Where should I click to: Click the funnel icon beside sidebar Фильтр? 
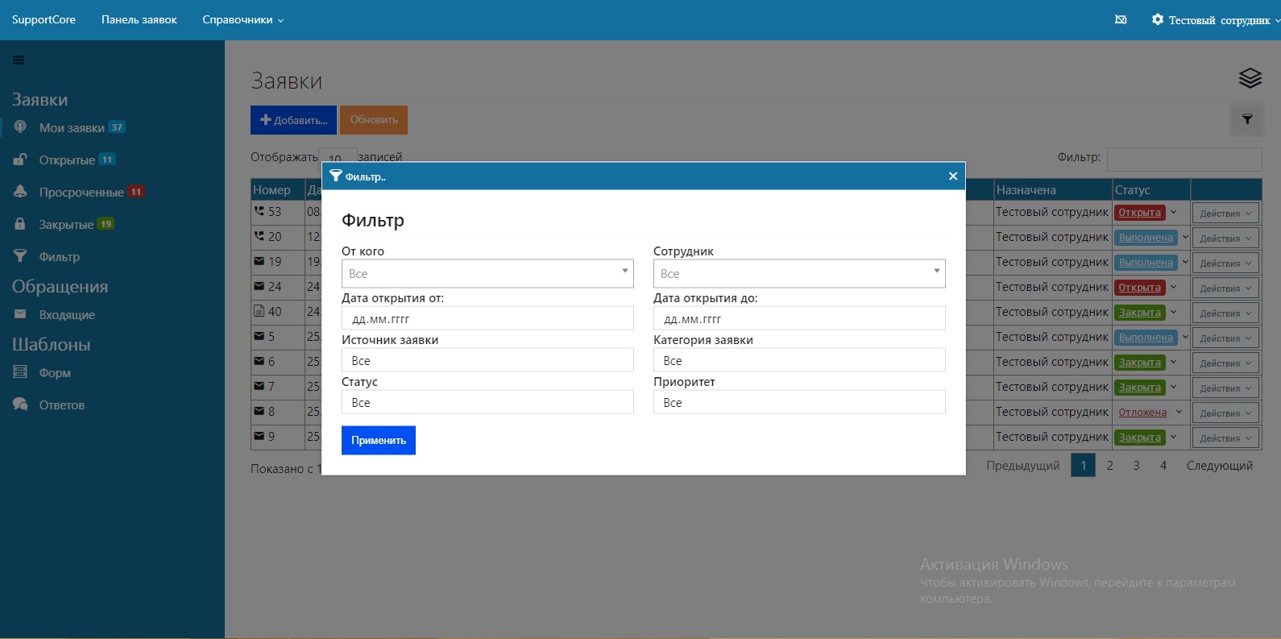pyautogui.click(x=20, y=255)
